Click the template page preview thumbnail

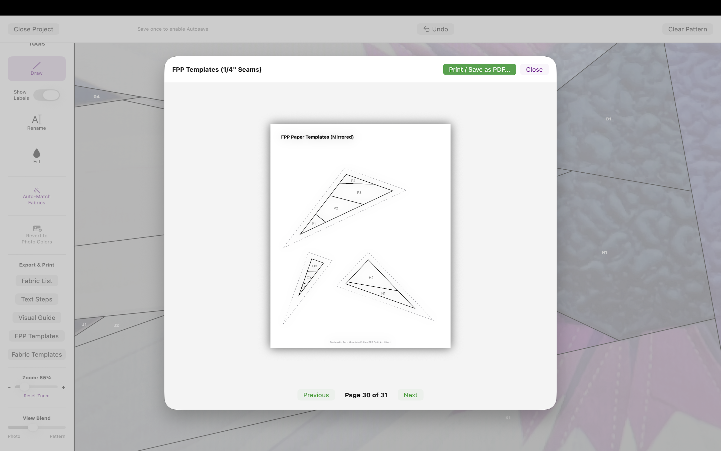point(360,236)
